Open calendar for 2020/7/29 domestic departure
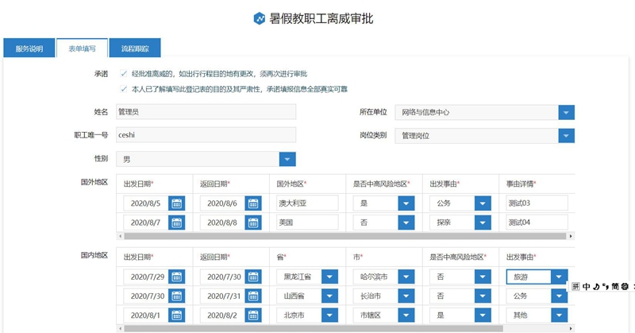This screenshot has height=333, width=635. [176, 277]
